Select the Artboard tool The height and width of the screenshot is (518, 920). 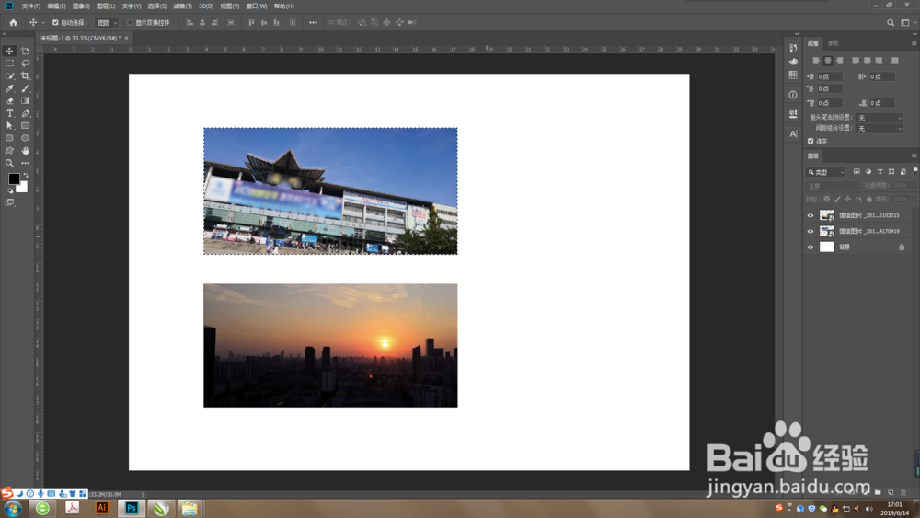(x=25, y=51)
